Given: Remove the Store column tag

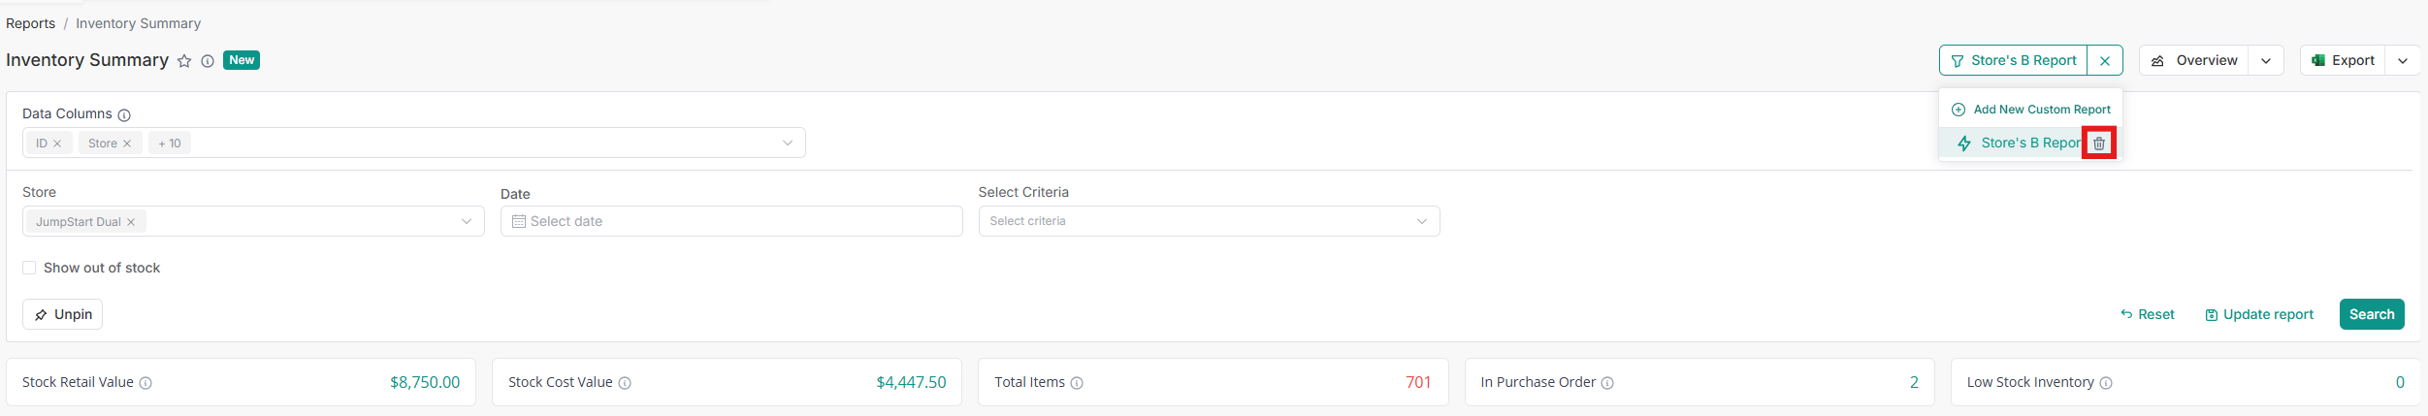Looking at the screenshot, I should [x=127, y=144].
